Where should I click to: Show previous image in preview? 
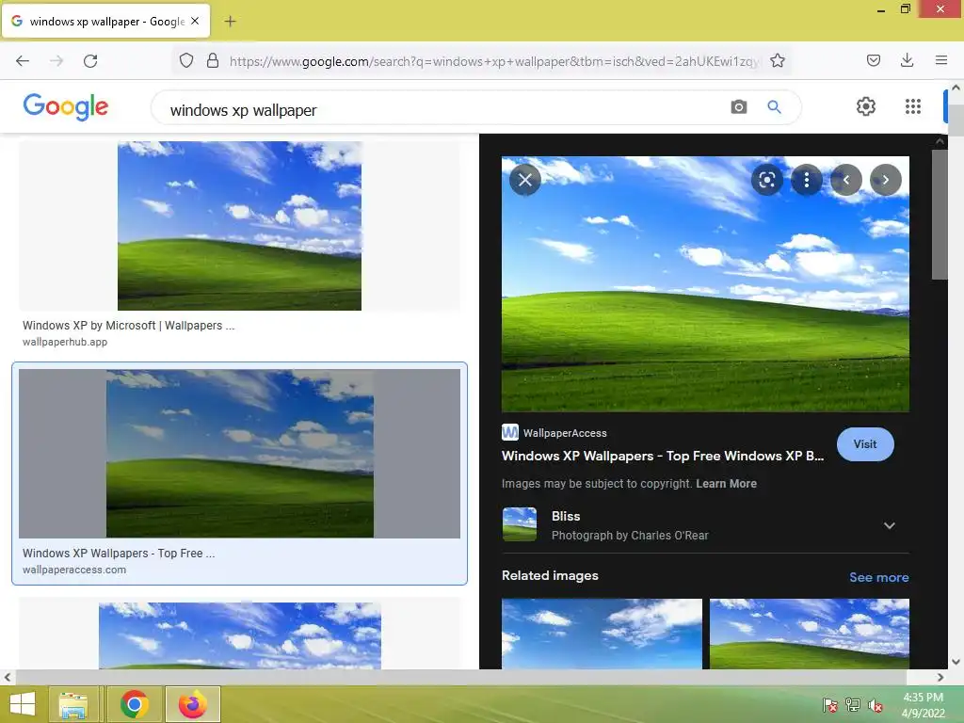(846, 180)
